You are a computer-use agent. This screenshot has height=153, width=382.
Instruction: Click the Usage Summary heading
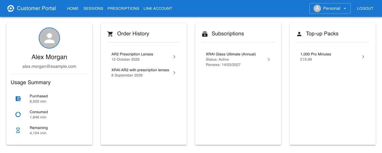point(31,82)
